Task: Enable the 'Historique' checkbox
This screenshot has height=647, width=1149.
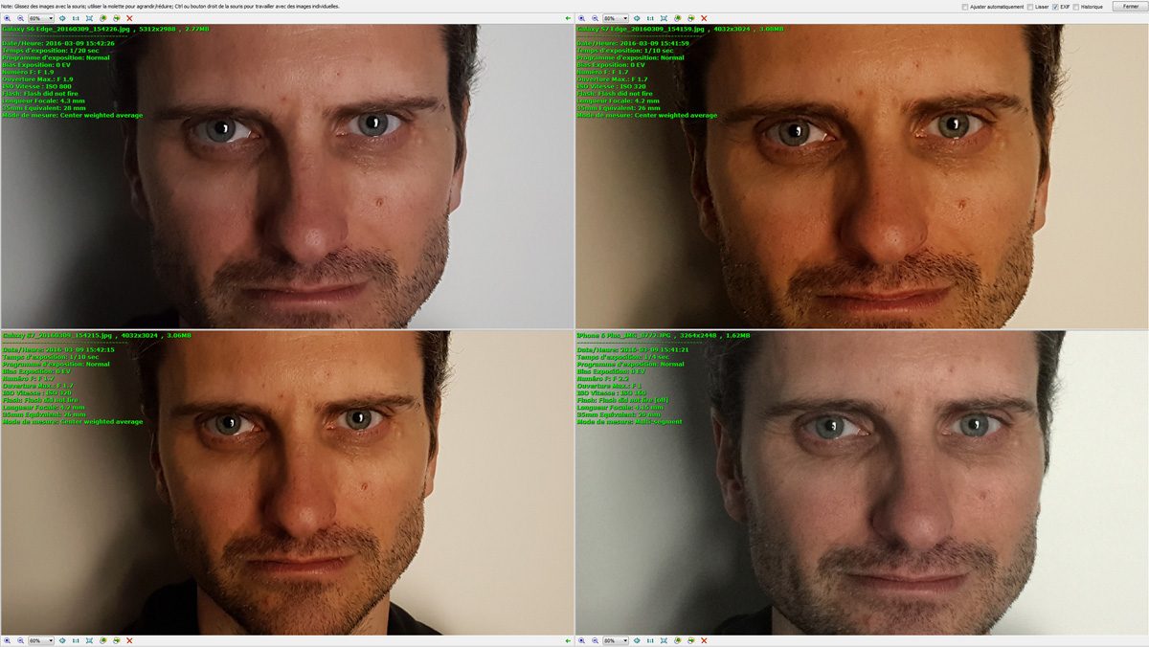Action: 1076,7
